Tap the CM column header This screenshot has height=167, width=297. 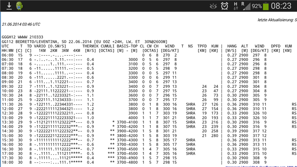149,46
